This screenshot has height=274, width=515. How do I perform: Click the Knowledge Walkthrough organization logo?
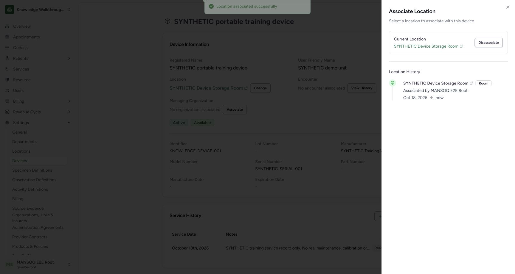pyautogui.click(x=10, y=10)
